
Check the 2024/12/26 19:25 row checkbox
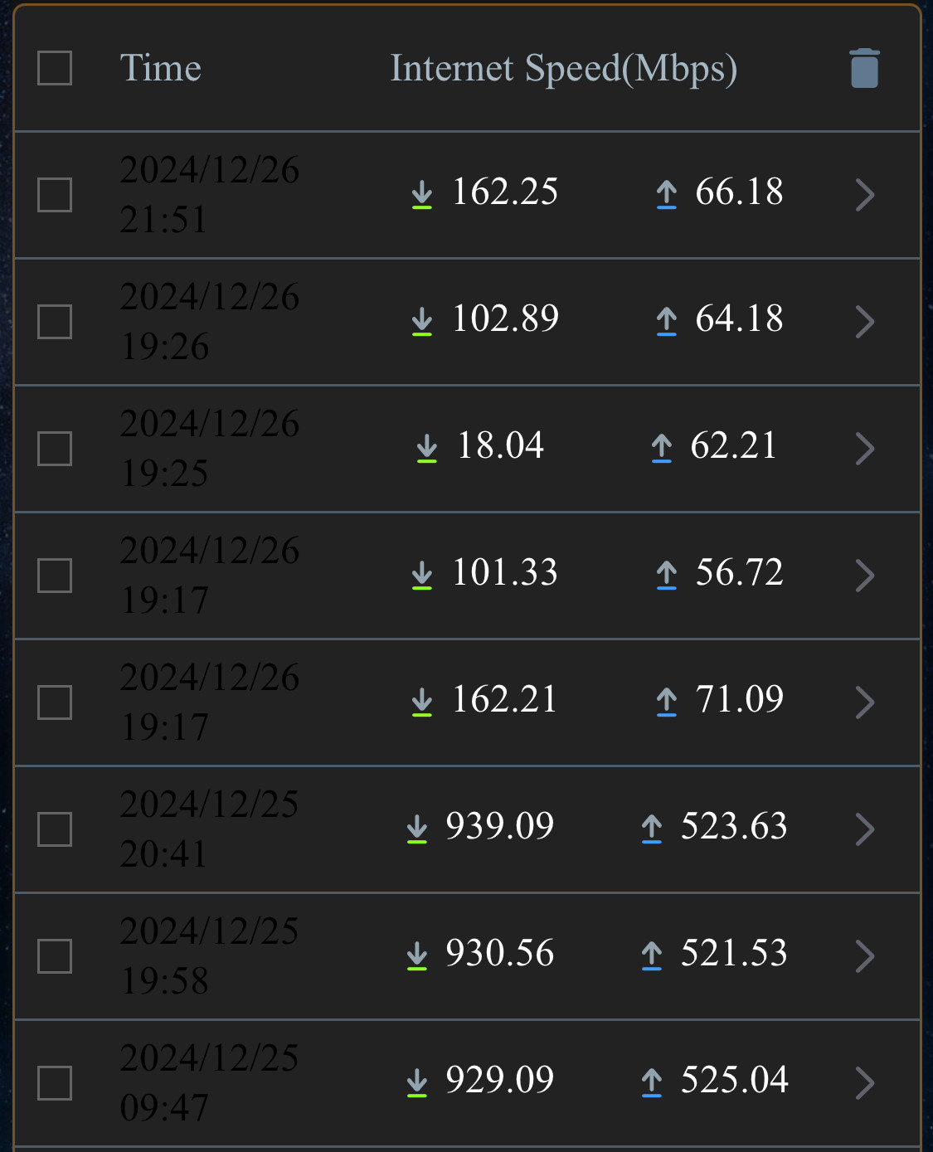click(x=55, y=449)
